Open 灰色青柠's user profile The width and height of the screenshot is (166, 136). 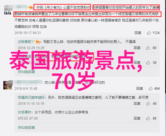click(25, 112)
